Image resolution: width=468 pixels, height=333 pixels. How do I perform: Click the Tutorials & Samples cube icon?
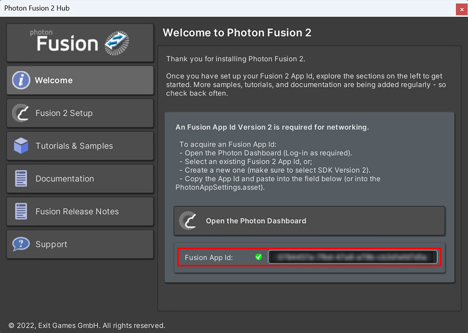[21, 146]
